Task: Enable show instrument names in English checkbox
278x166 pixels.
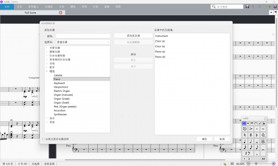Action: [x=44, y=139]
